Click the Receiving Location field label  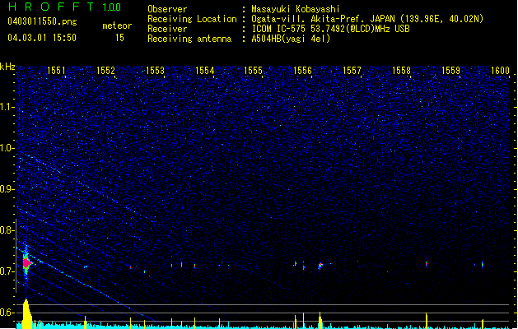(192, 19)
